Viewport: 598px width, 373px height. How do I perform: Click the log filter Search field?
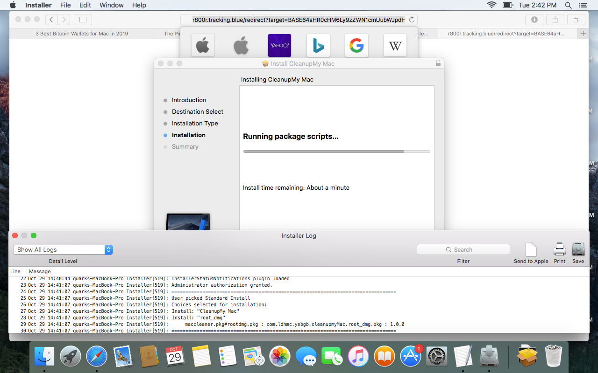point(463,250)
